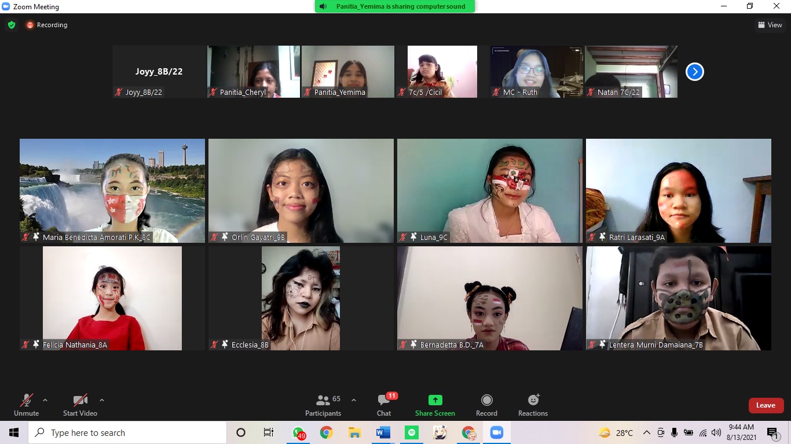The image size is (791, 444).
Task: Select MC - Ruth video thumbnail
Action: coord(537,72)
